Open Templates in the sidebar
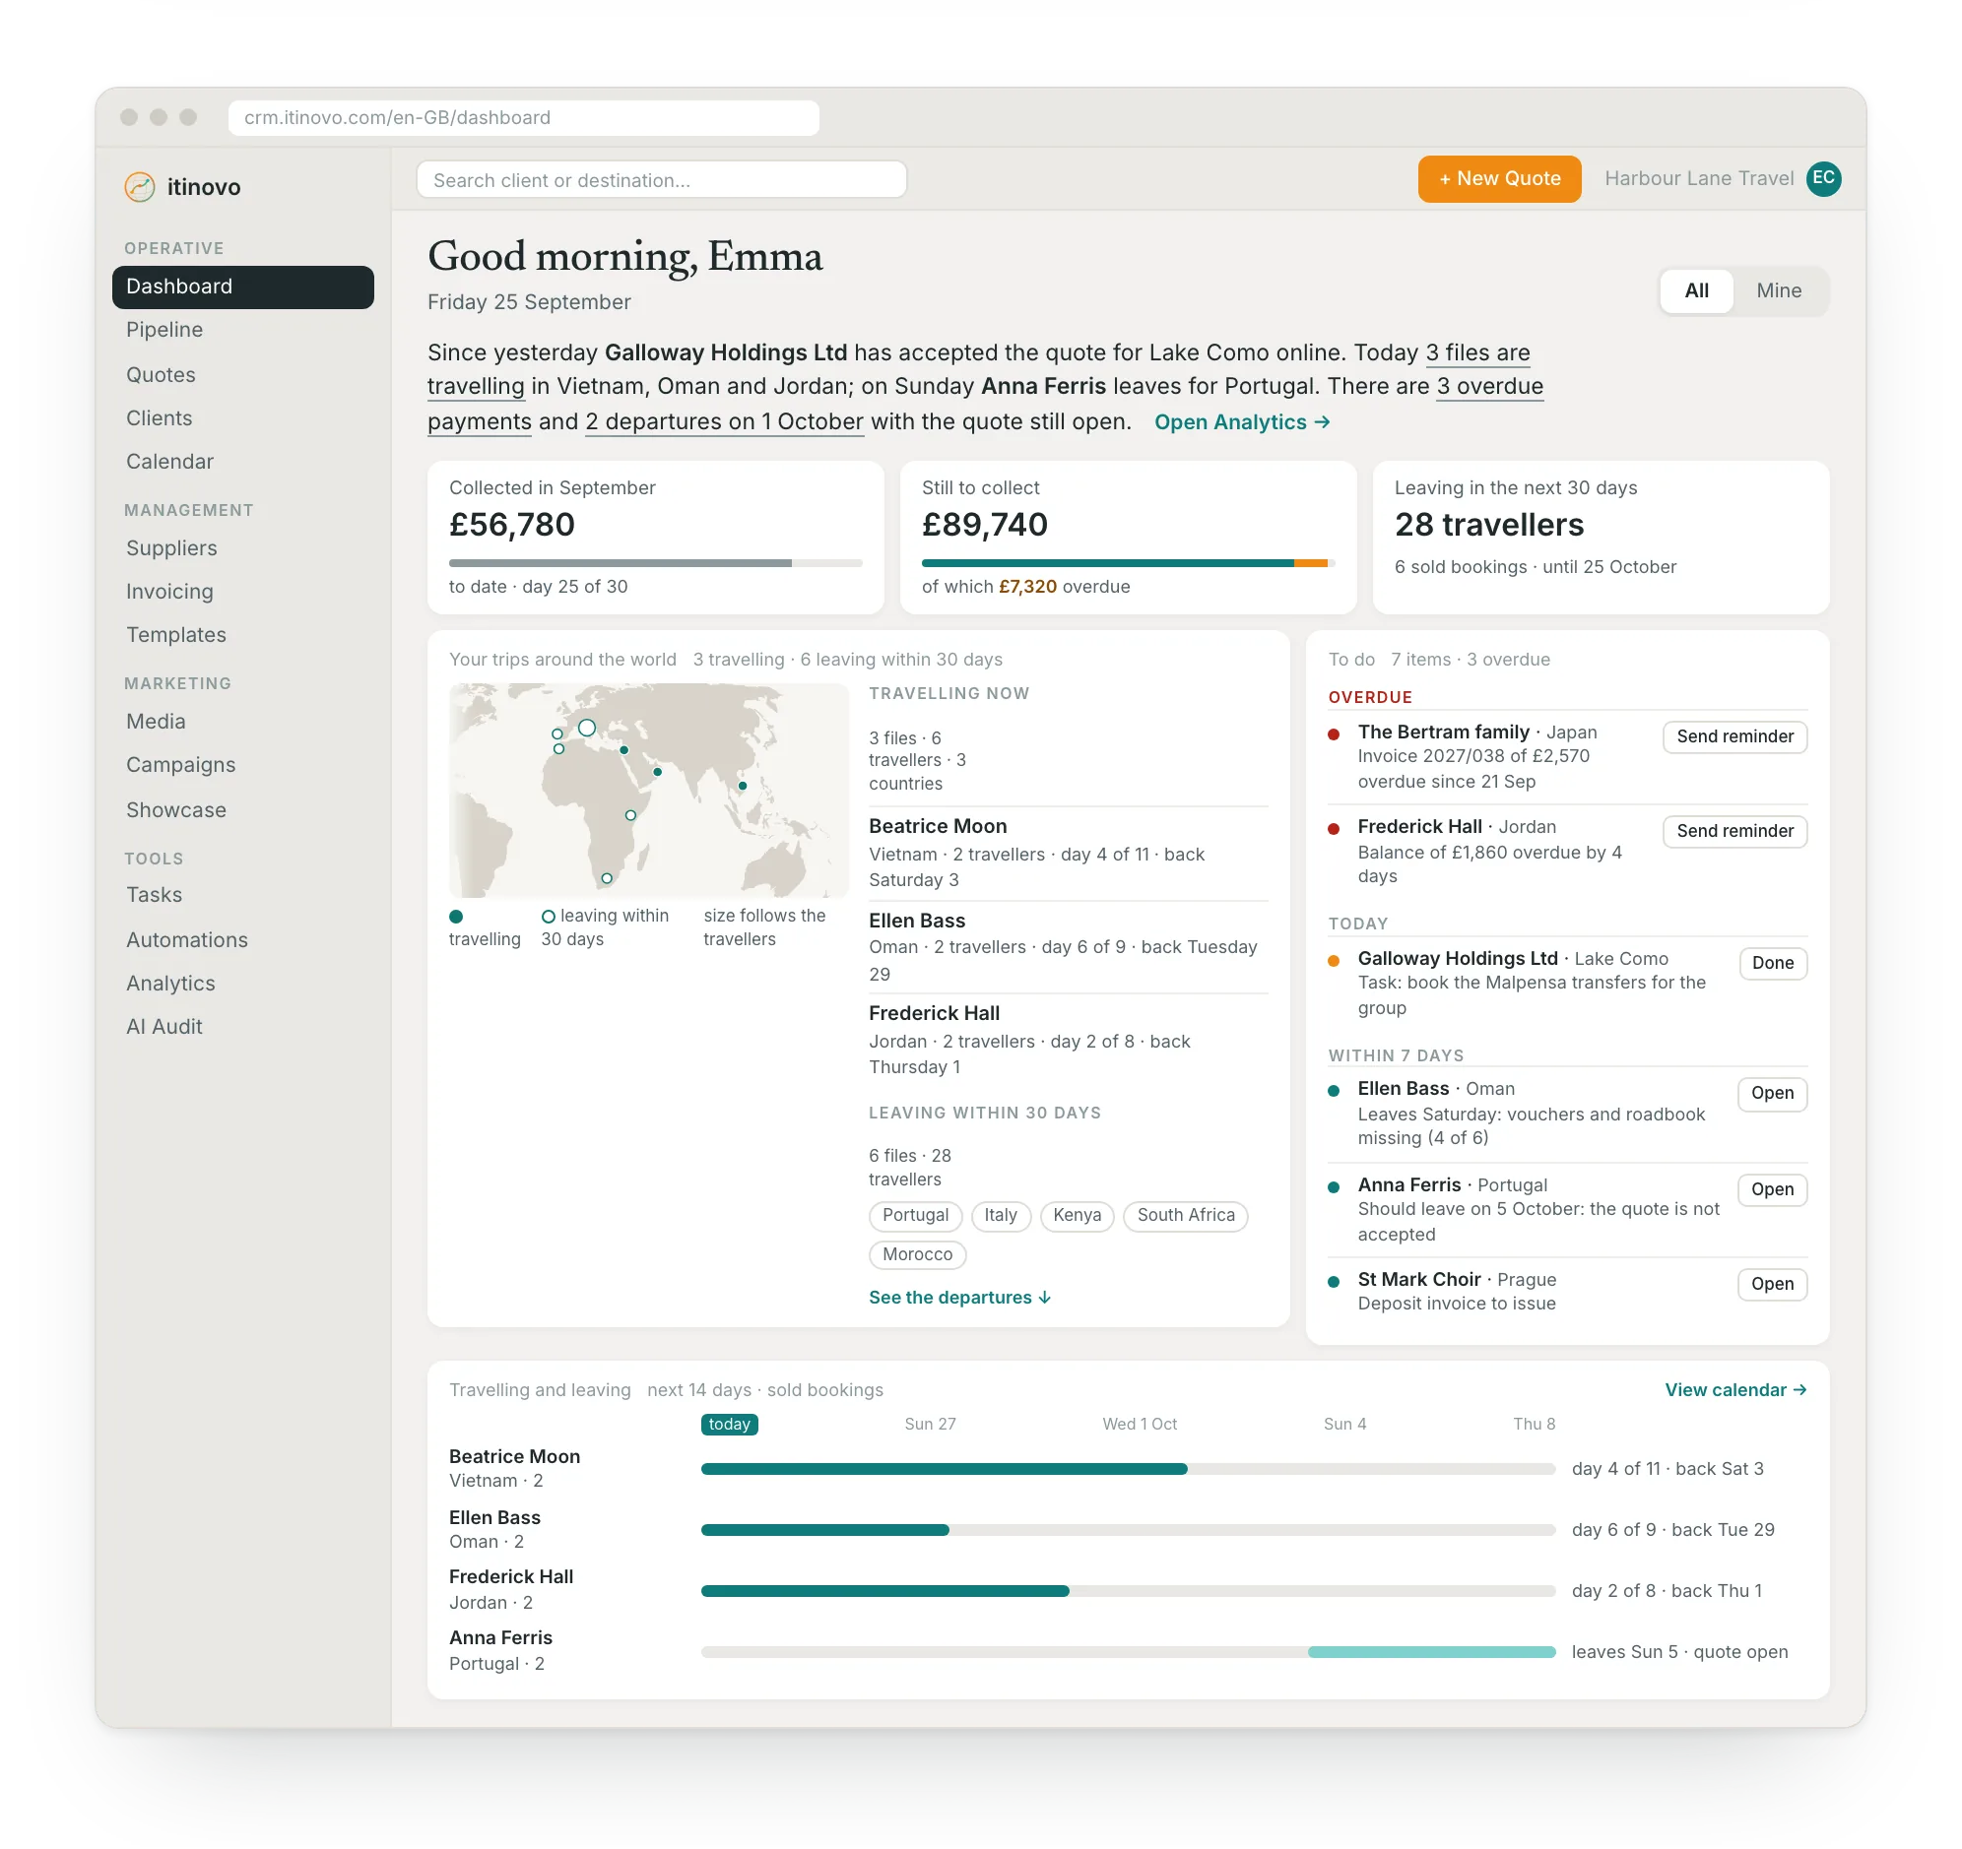The image size is (1962, 1849). (242, 635)
